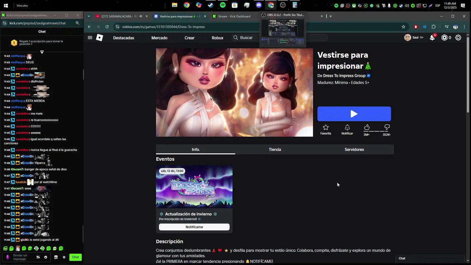Click the taskbar clock showing 11:49 AM
Viewport: 471px width, 265px height.
pos(450,6)
